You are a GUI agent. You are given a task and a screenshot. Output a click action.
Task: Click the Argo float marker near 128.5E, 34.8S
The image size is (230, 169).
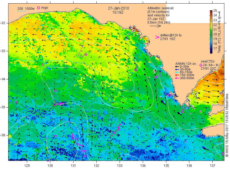(x=16, y=102)
